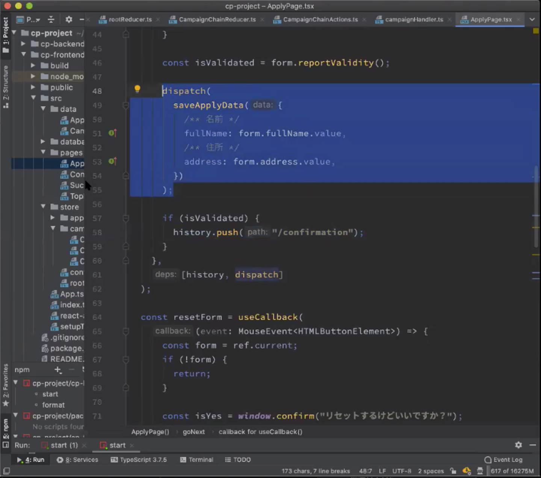Toggle the 1: Project tool window
Screen dimensions: 541x478
coord(6,35)
